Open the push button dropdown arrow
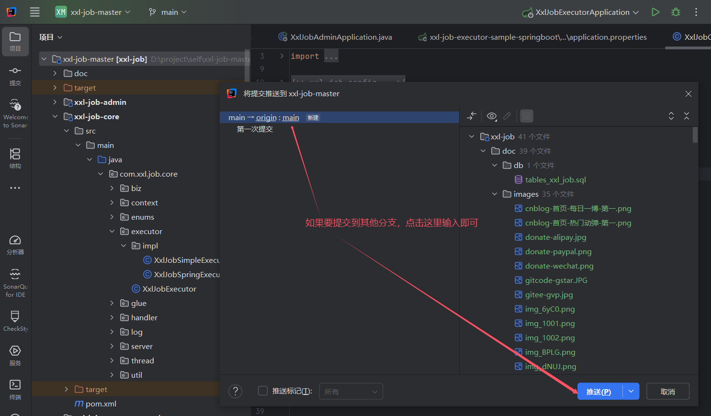This screenshot has width=711, height=416. (x=631, y=392)
